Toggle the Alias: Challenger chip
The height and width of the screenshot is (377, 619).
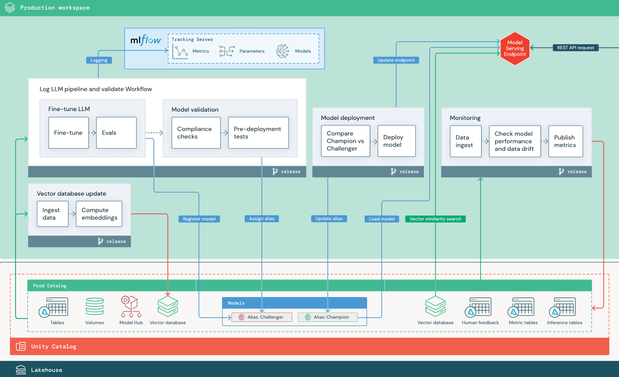pos(262,317)
